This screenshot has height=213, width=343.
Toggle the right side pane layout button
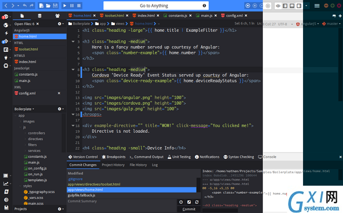coord(299,6)
